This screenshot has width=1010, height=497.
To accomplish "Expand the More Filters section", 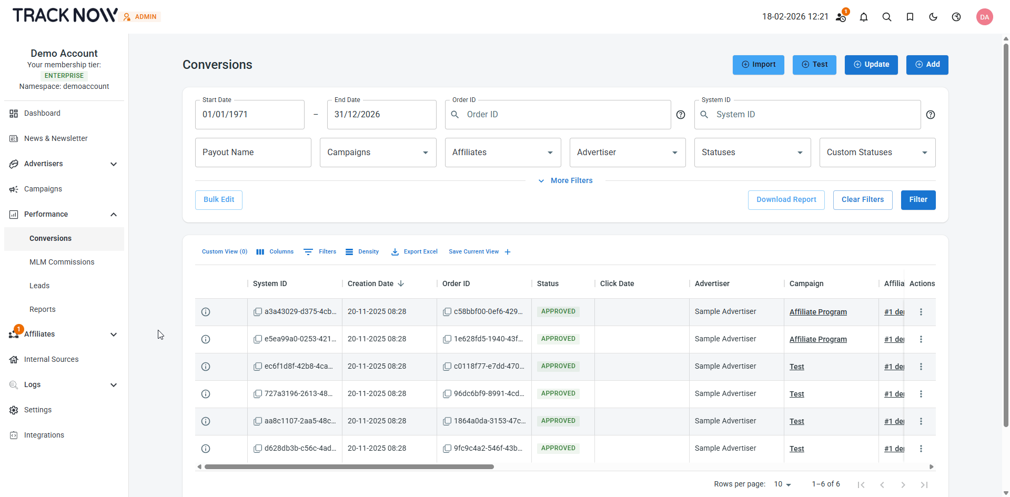I will tap(565, 180).
